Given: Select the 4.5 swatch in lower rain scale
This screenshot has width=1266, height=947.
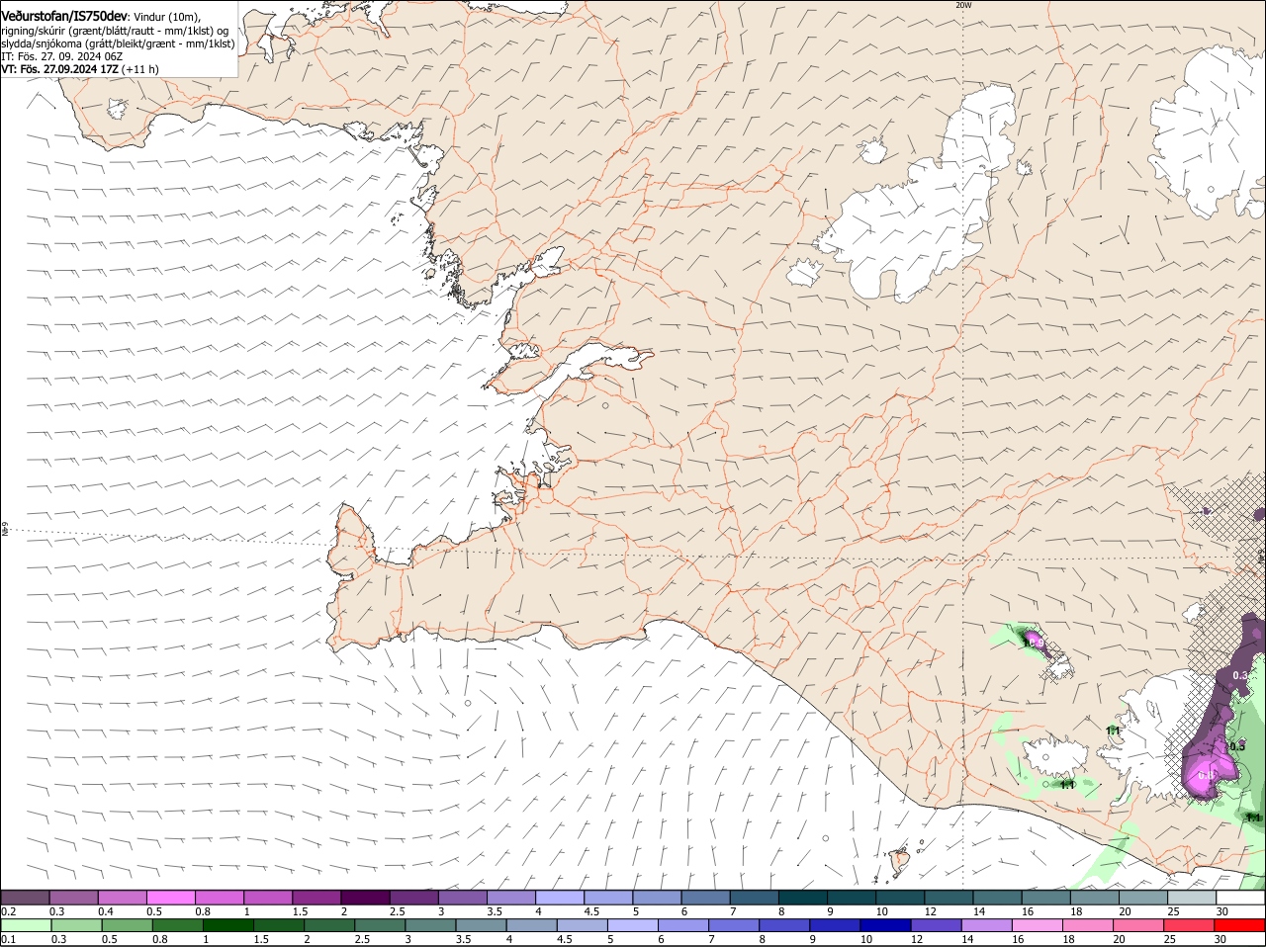Looking at the screenshot, I should 581,925.
